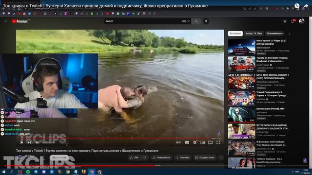Open outer video title Топ клипы с Twitch
312x175 pixels.
pyautogui.click(x=105, y=6)
